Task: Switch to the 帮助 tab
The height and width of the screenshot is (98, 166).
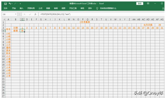Action: (x=82, y=8)
